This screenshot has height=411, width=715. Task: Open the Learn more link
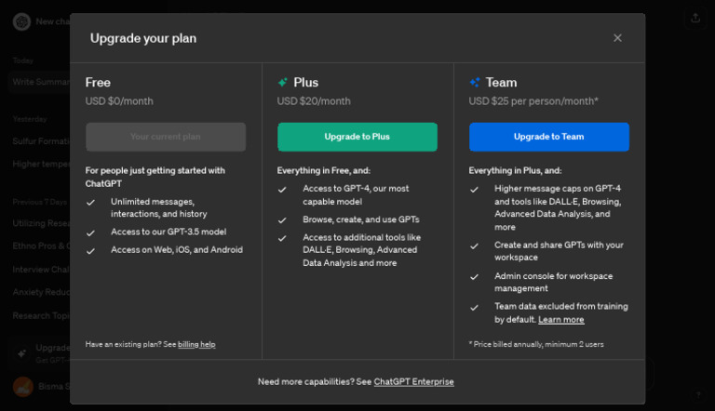click(560, 320)
